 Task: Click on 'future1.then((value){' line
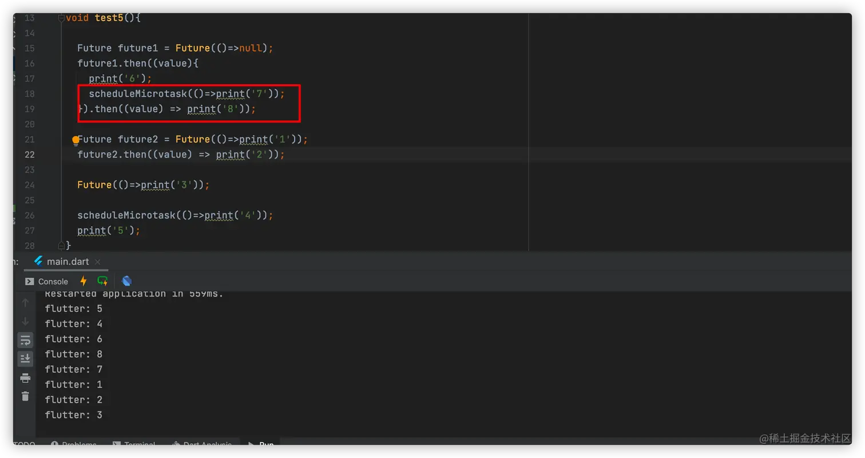point(138,64)
